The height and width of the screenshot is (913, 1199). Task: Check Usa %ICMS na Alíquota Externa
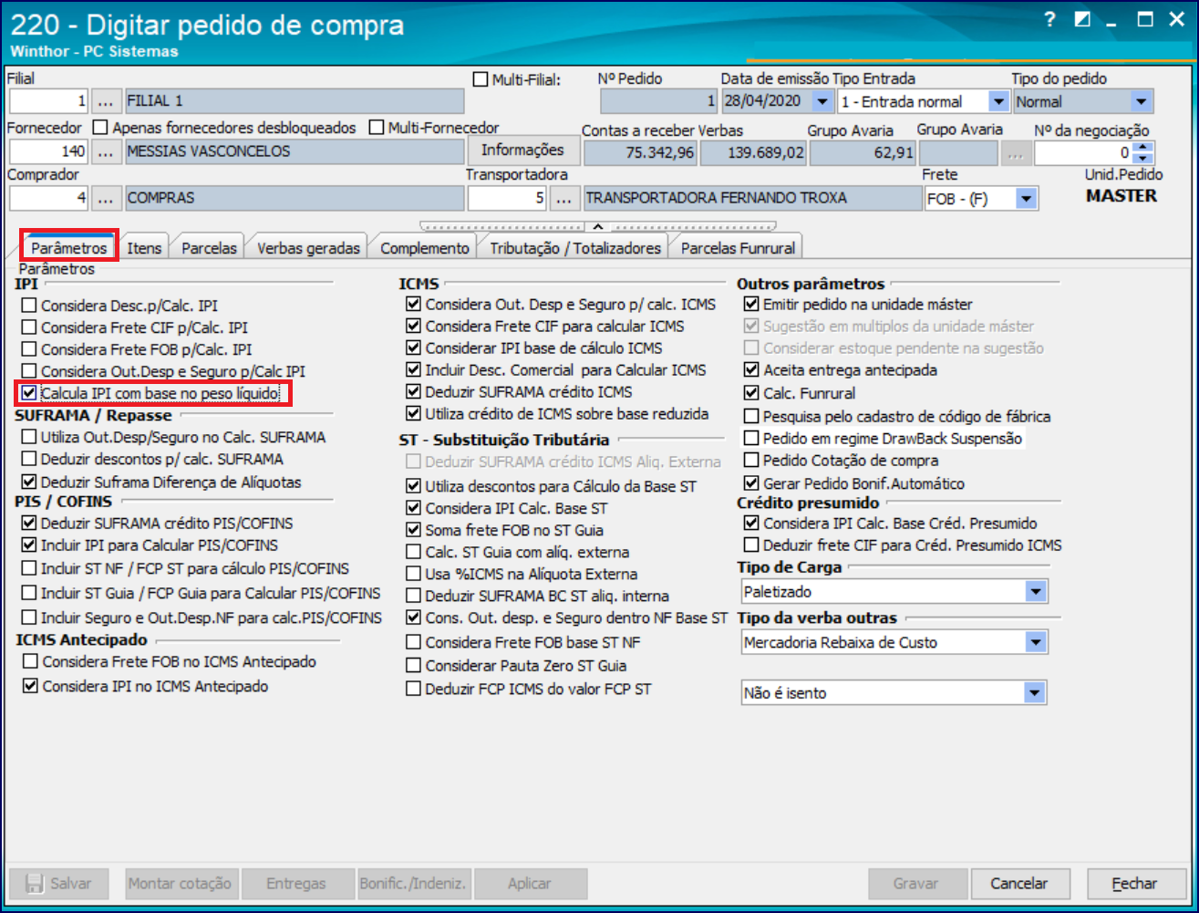coord(414,575)
